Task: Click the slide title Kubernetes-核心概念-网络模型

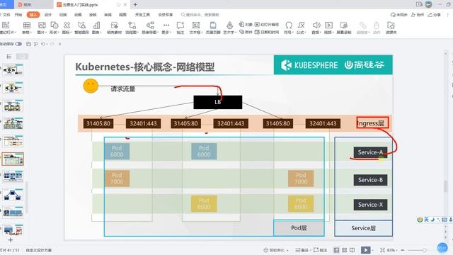Action: click(144, 67)
